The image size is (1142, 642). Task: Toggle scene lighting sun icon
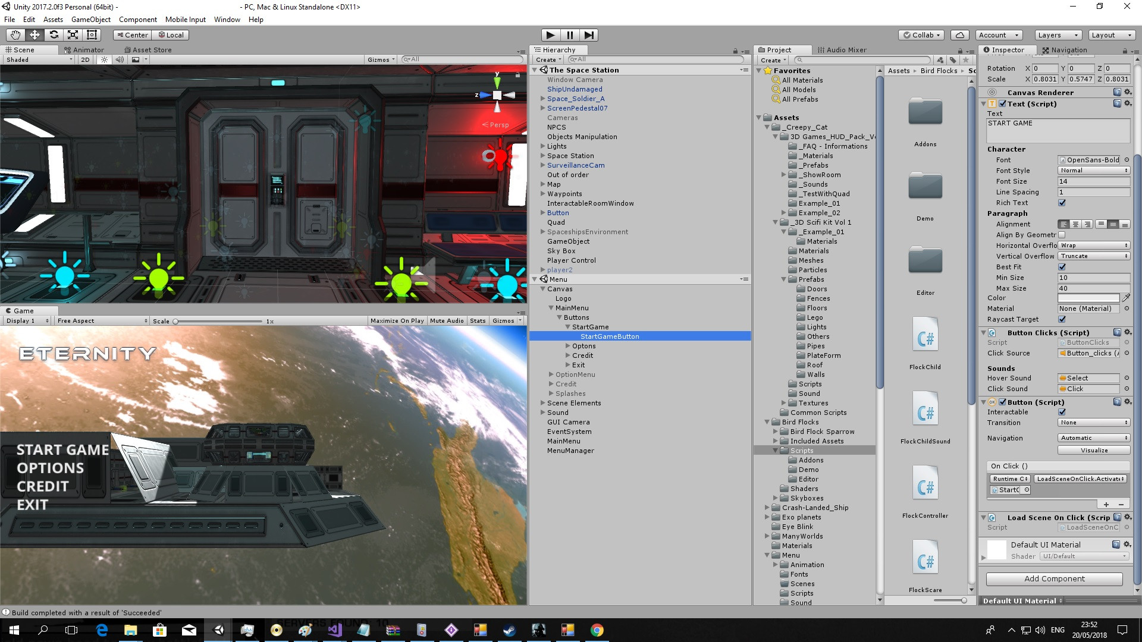tap(105, 59)
